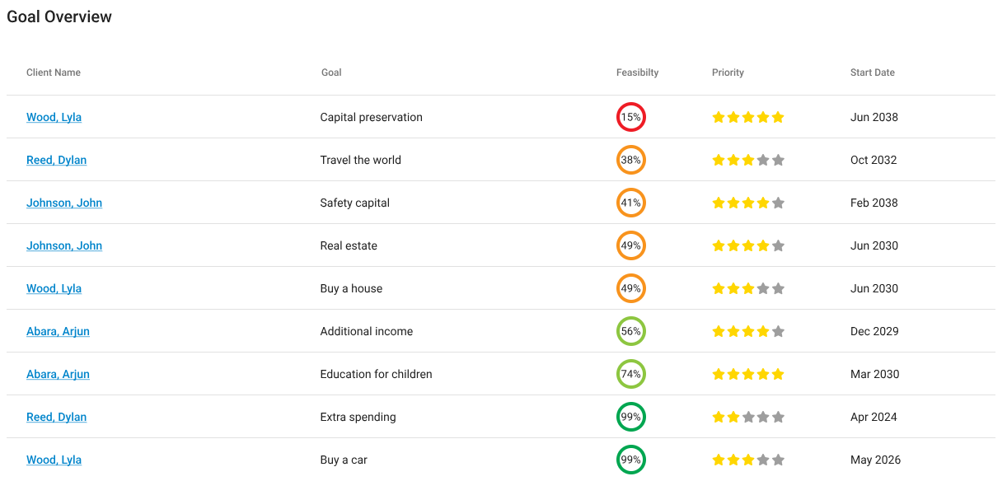The width and height of the screenshot is (1007, 481).
Task: Sort by Priority column header
Action: click(x=728, y=72)
